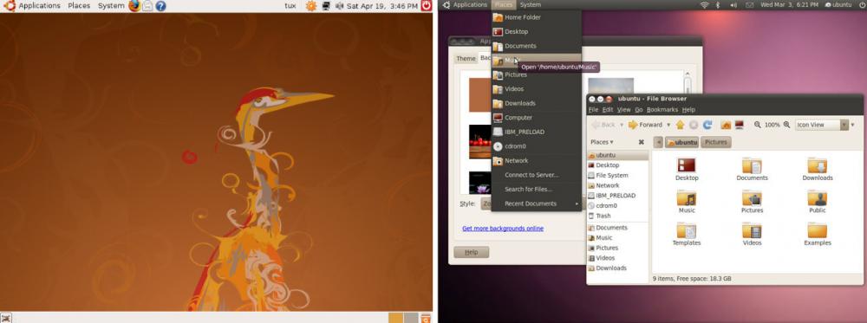Select the Pictures path bar button

(x=716, y=142)
